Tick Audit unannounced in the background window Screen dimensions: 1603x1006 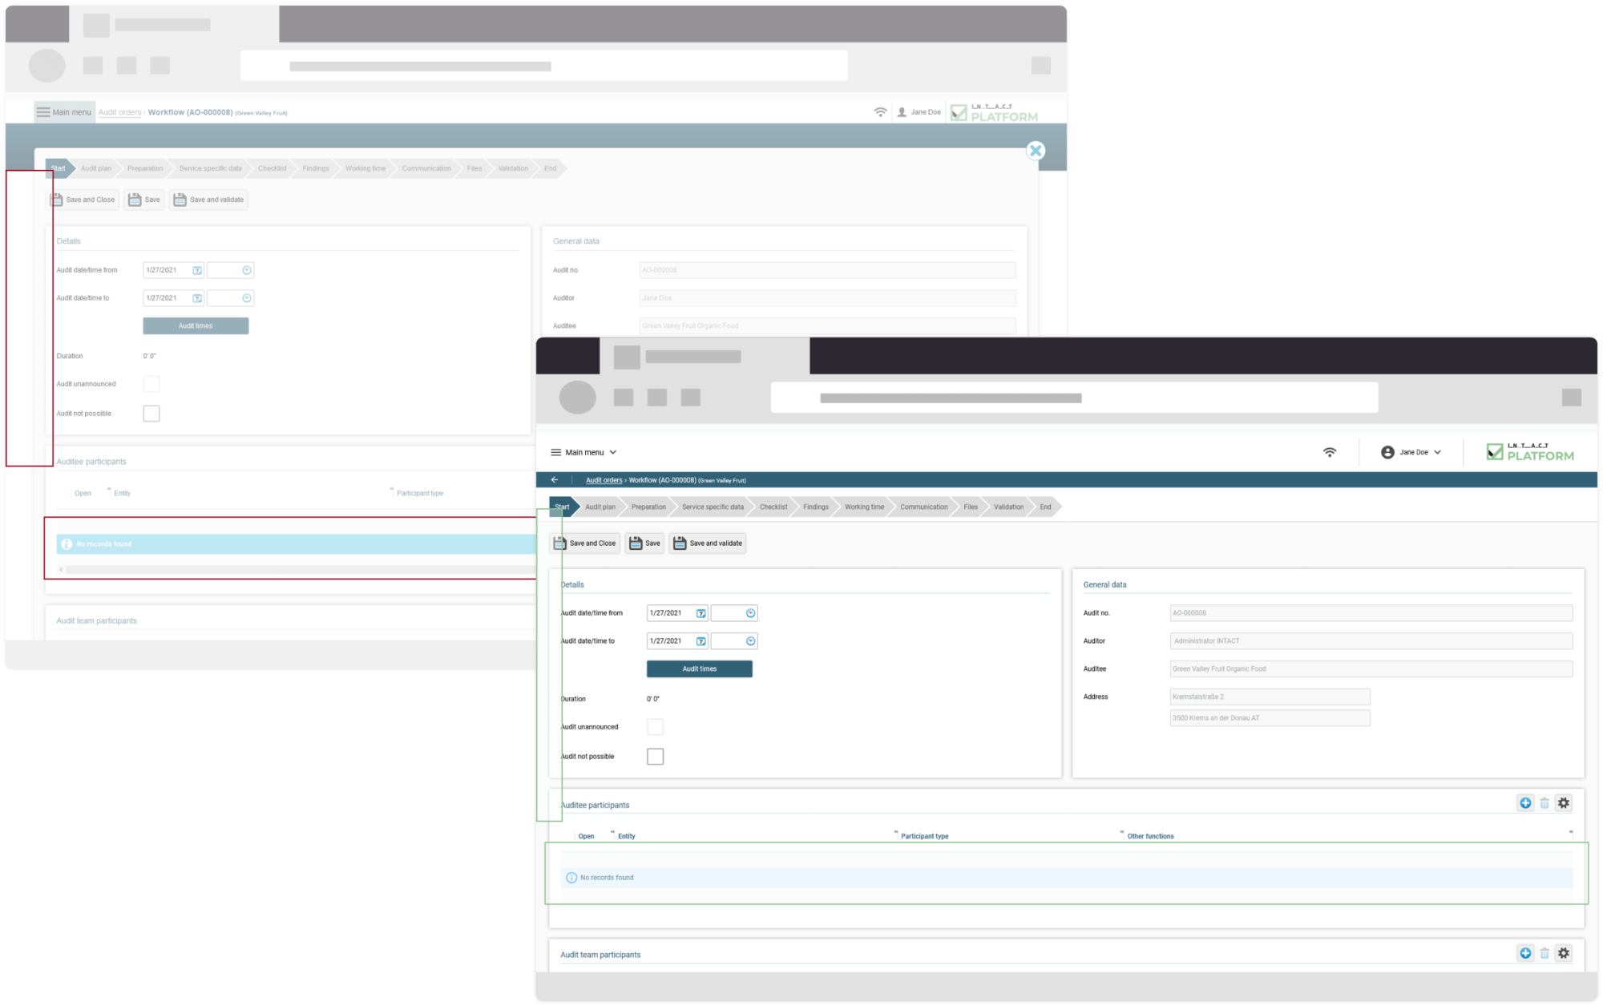pos(151,383)
